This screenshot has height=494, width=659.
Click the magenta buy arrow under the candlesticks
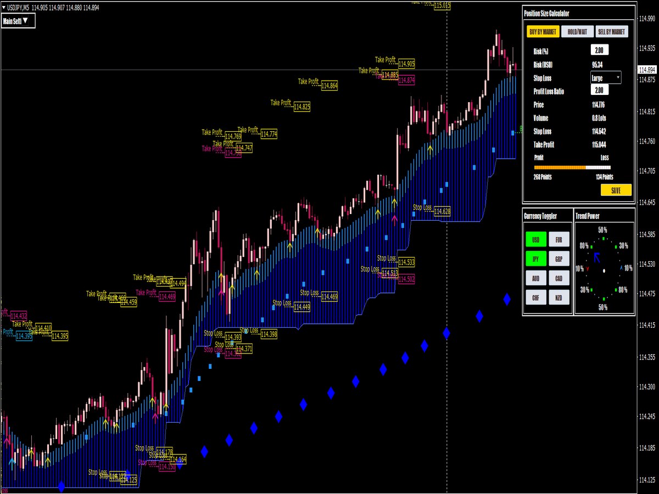[x=394, y=218]
